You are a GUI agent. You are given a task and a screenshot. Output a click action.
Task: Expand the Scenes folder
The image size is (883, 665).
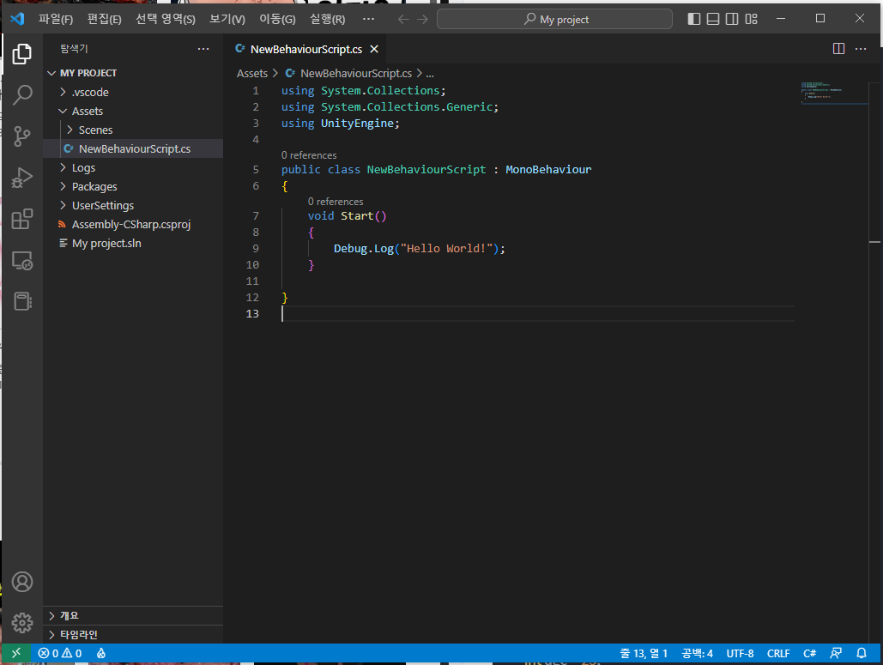tap(133, 130)
